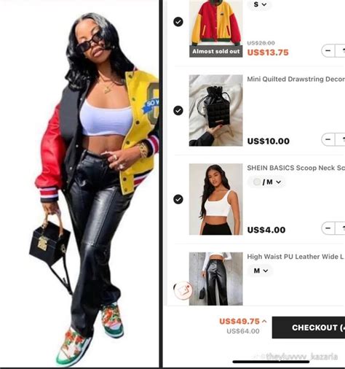Viewport: 345px width, 369px height.
Task: Open the white crop top product thumbnail
Action: coord(216,199)
